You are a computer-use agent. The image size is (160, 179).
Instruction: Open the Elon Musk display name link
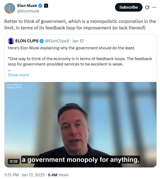pyautogui.click(x=27, y=6)
